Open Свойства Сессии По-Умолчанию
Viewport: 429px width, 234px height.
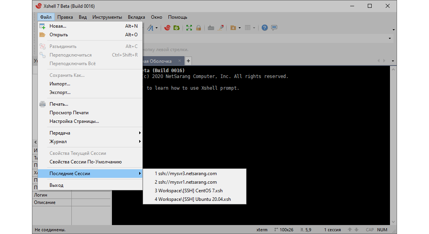[90, 162]
